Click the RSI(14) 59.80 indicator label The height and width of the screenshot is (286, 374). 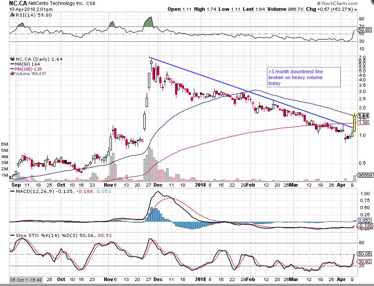(x=33, y=15)
